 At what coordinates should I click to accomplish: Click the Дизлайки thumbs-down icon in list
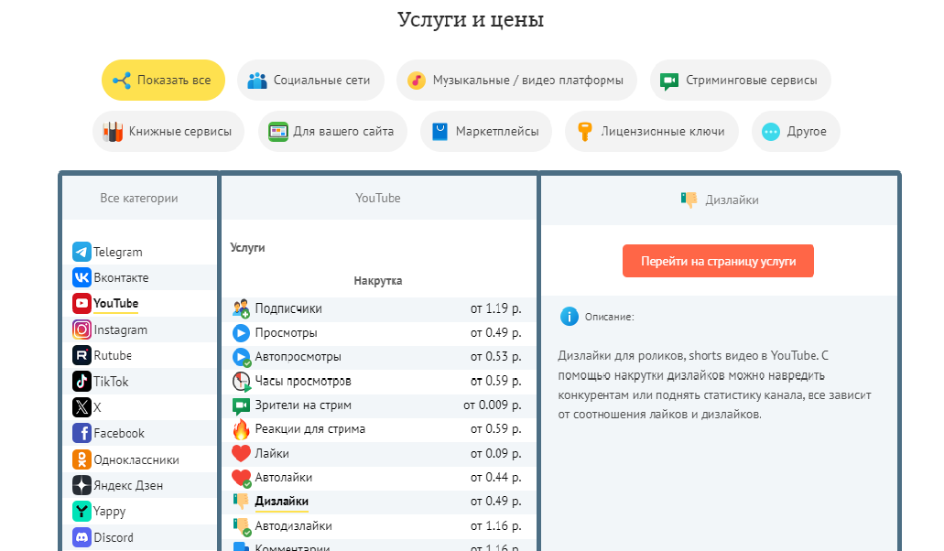241,502
